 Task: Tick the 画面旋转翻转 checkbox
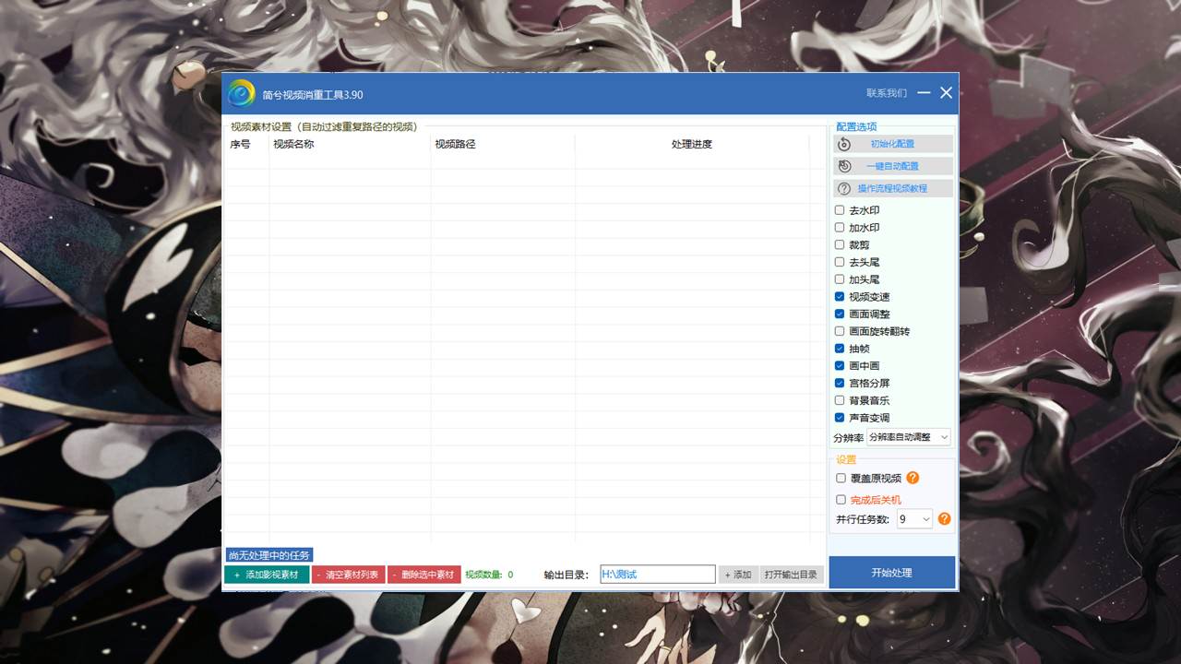point(840,331)
